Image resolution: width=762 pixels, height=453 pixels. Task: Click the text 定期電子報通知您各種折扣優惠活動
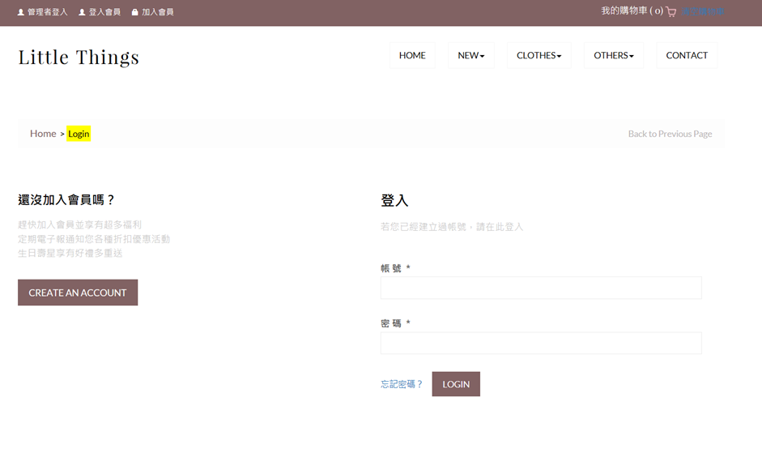coord(94,239)
